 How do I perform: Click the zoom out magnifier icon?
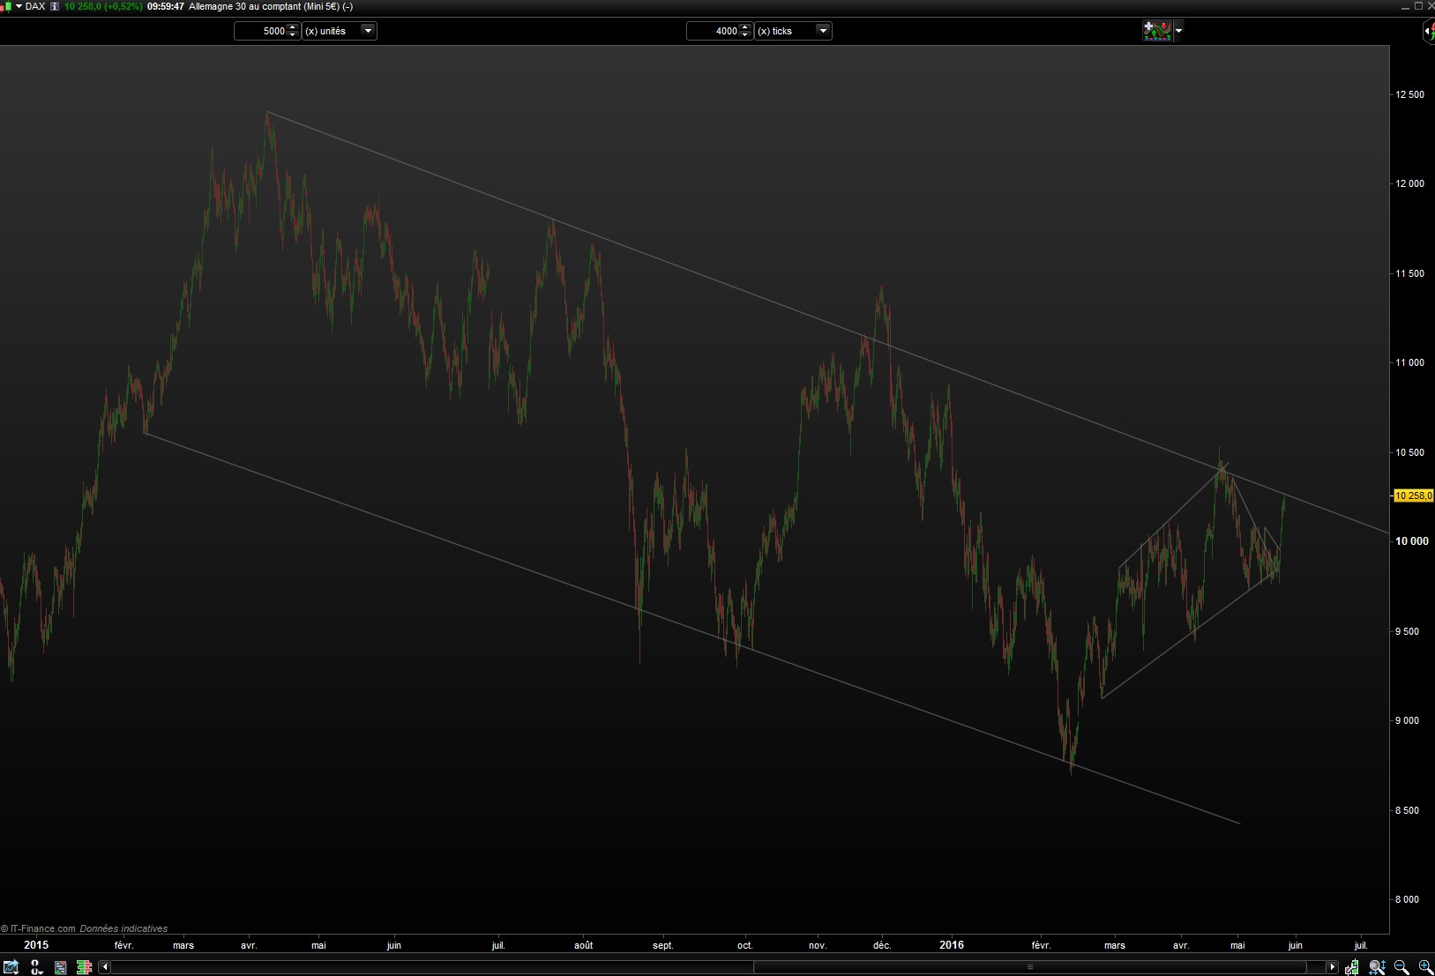pyautogui.click(x=1401, y=967)
